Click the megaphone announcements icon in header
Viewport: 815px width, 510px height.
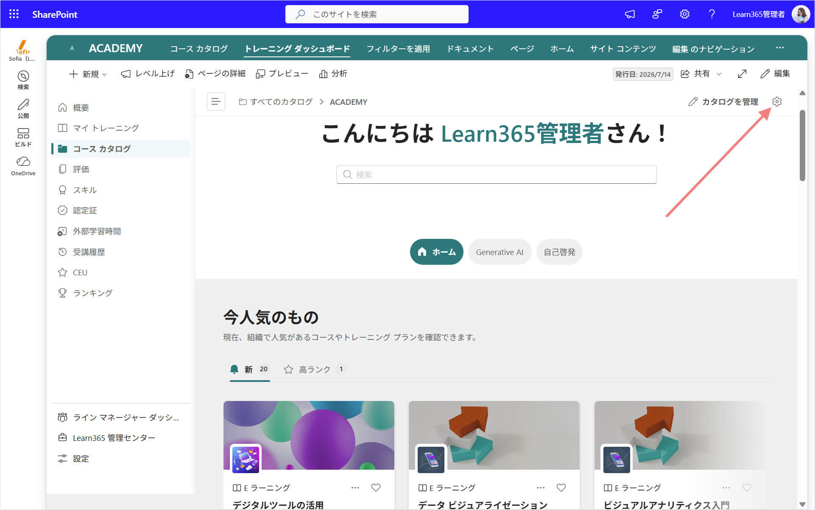[630, 14]
